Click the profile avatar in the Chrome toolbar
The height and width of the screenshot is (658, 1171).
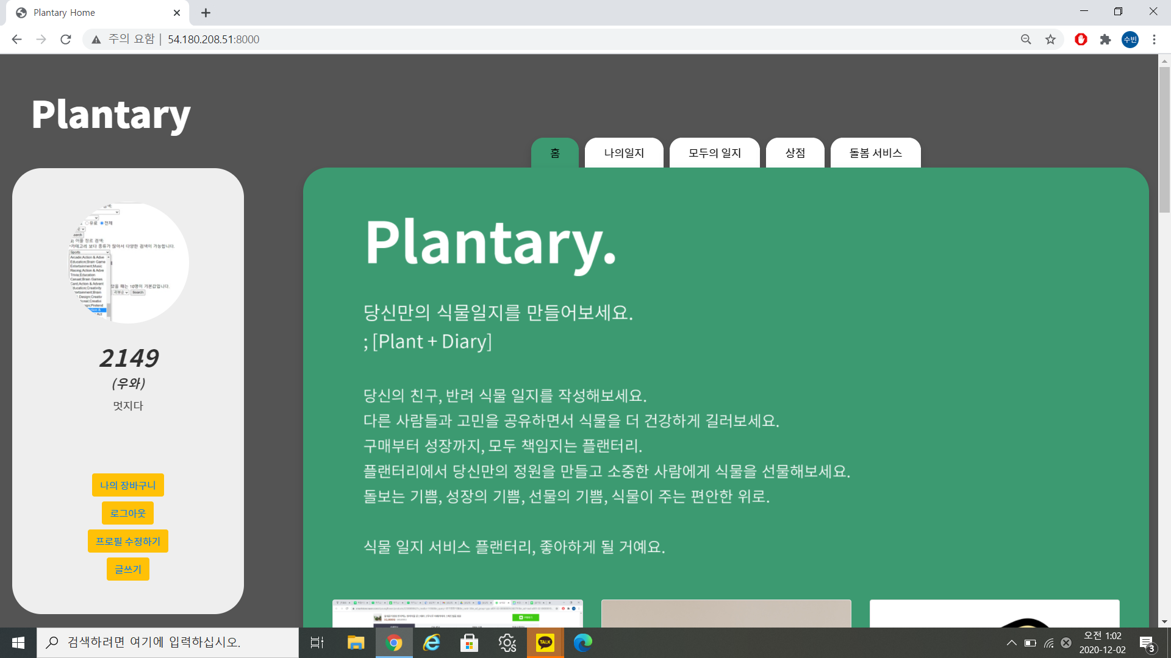point(1130,40)
